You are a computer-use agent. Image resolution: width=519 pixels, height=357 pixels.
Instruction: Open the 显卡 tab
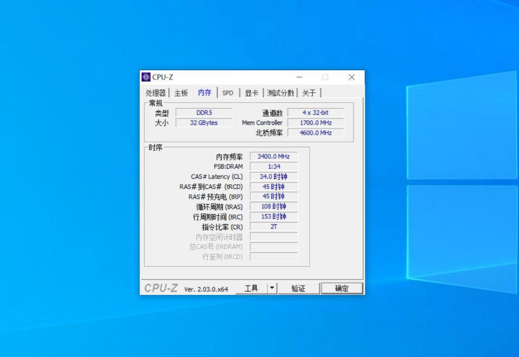(250, 92)
